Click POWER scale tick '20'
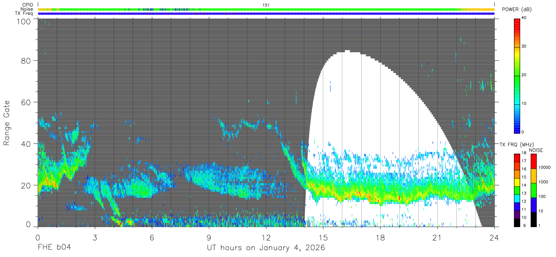This screenshot has width=556, height=257. pyautogui.click(x=524, y=75)
